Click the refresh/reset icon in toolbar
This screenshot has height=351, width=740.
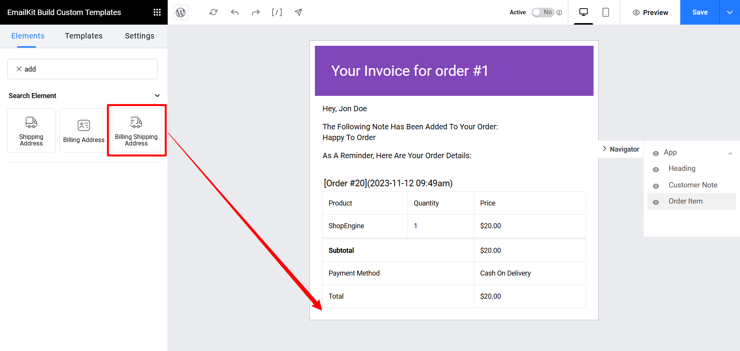(214, 12)
